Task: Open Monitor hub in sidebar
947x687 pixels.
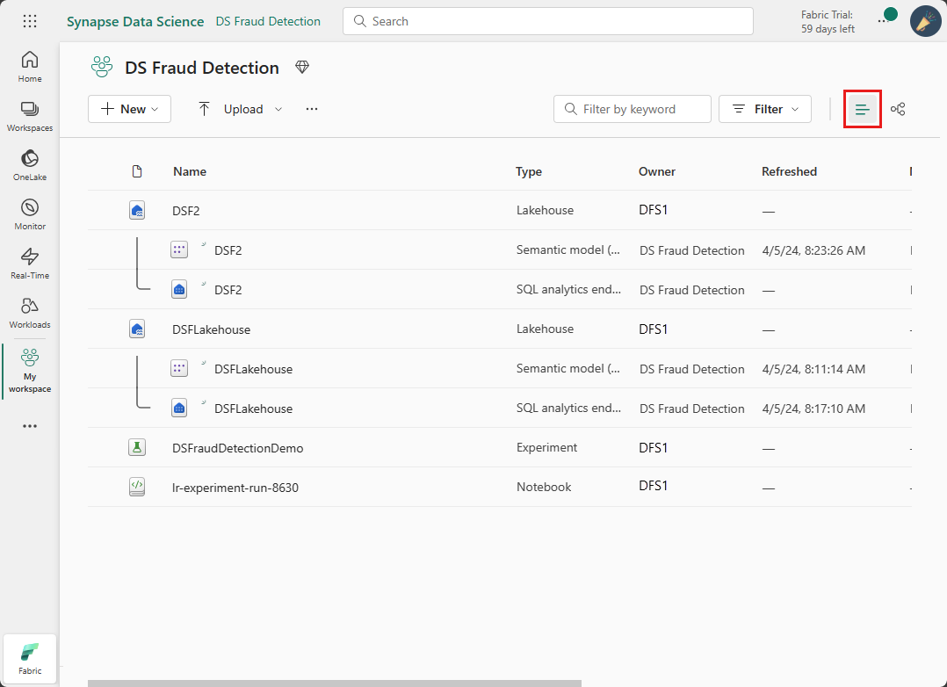Action: click(x=30, y=214)
